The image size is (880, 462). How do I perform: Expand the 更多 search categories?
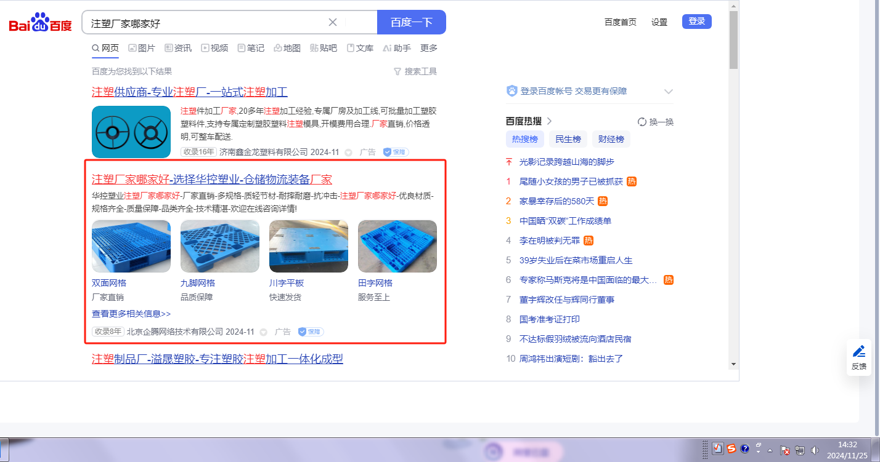coord(429,48)
